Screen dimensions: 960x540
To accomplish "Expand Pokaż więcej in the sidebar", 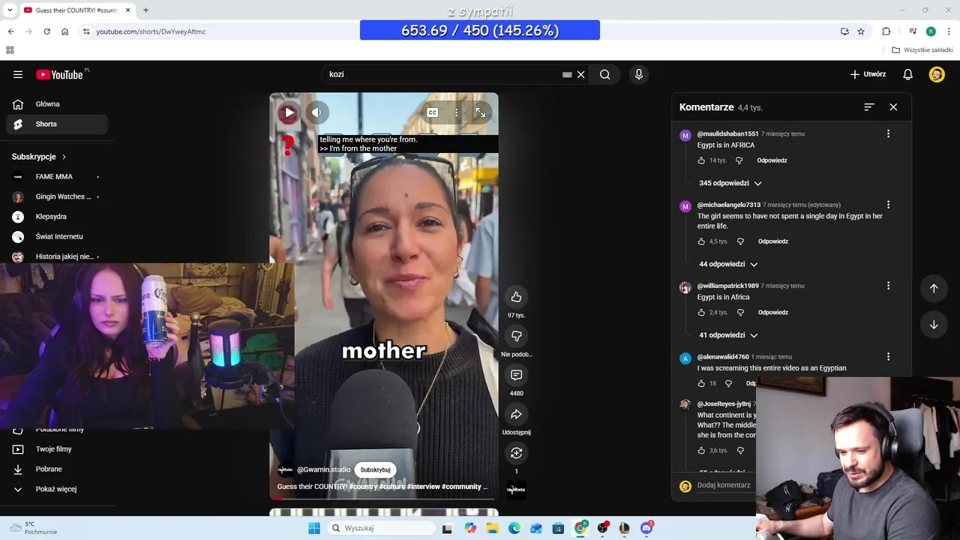I will 57,489.
